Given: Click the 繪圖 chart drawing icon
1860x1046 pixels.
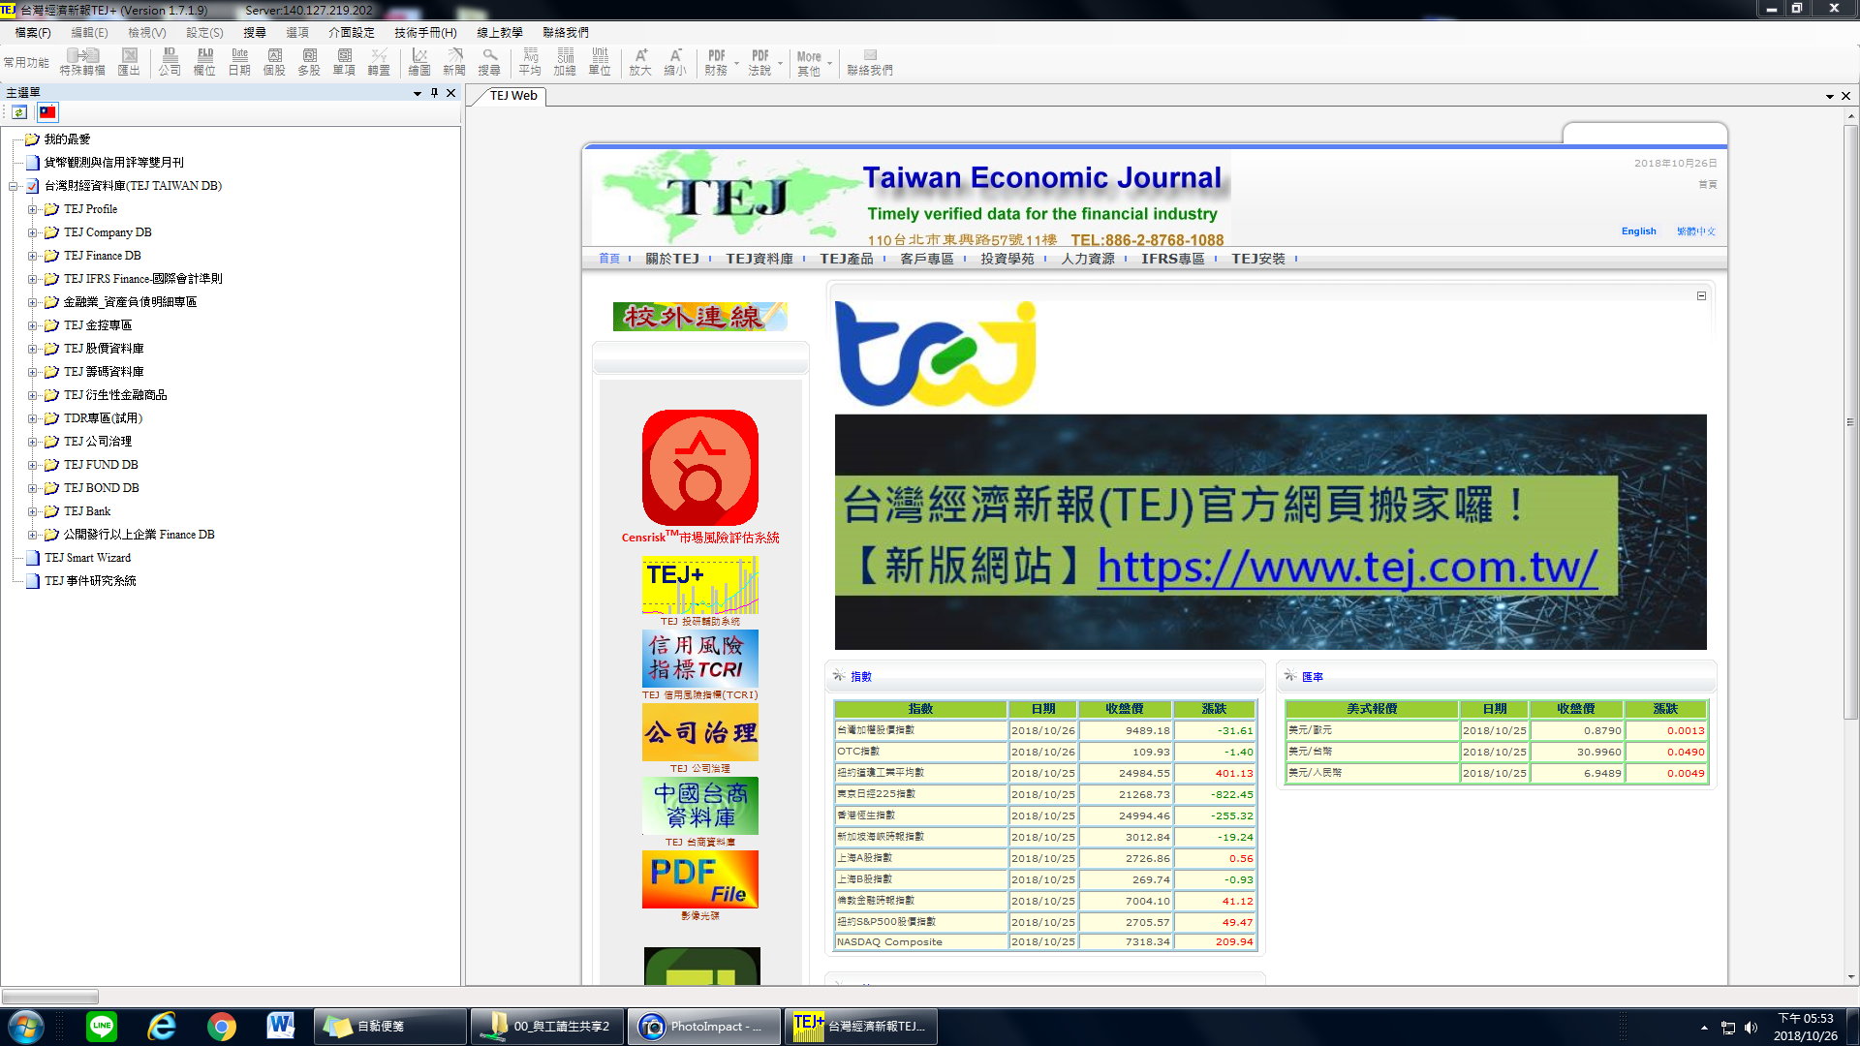Looking at the screenshot, I should coord(419,62).
